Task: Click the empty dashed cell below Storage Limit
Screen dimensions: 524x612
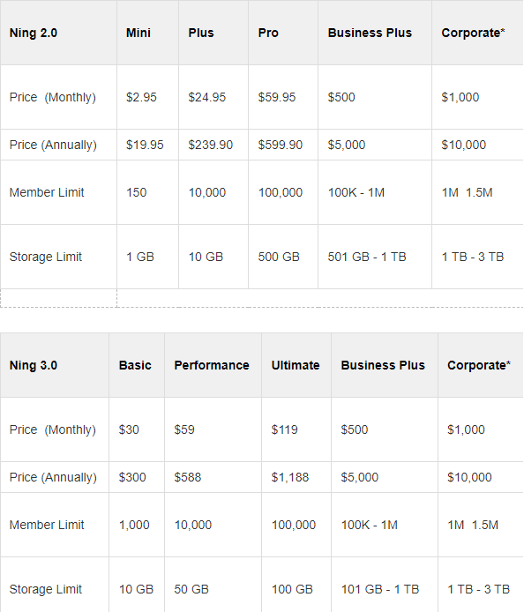Action: (x=58, y=298)
